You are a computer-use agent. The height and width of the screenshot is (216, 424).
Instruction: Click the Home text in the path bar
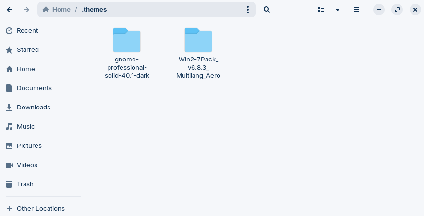(x=61, y=10)
